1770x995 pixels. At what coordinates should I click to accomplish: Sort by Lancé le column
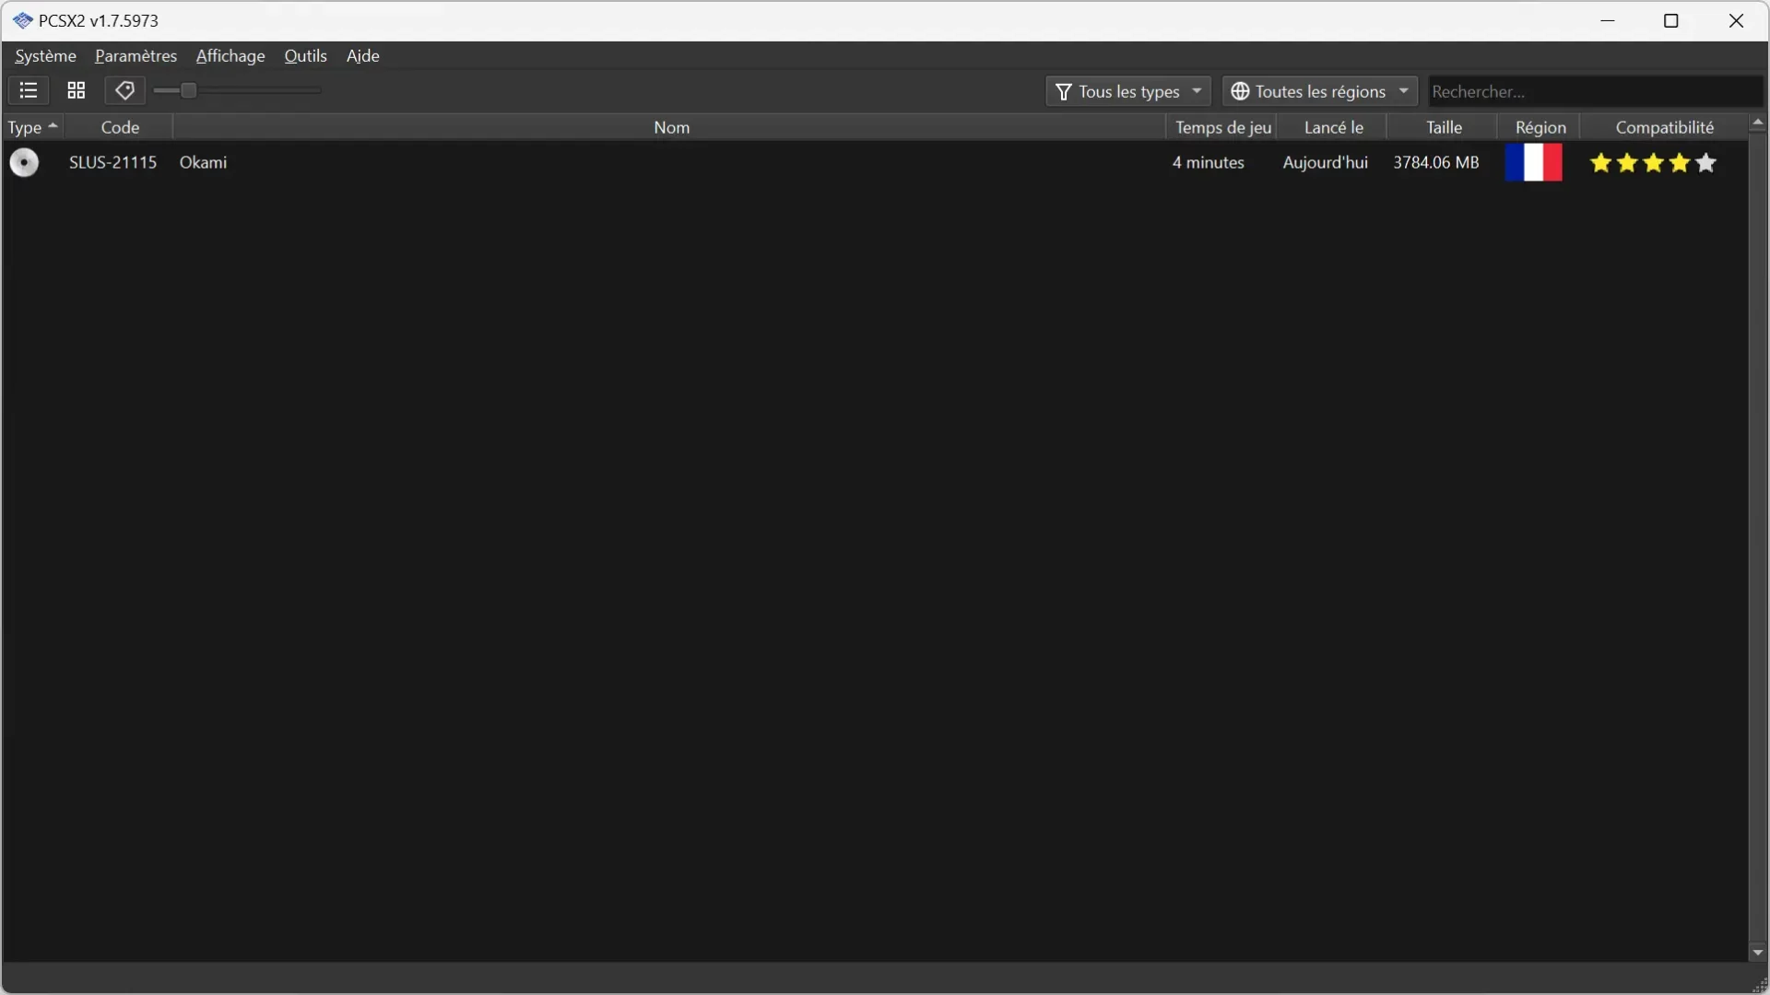tap(1333, 127)
